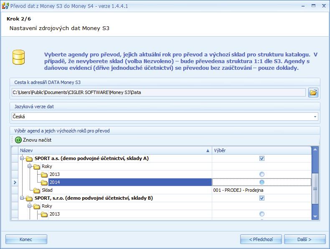Select the 2014 row under SPORT a.s.
This screenshot has height=249, width=330.
(130, 182)
